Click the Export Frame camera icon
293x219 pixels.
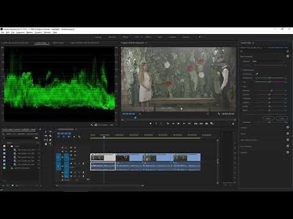coord(206,123)
